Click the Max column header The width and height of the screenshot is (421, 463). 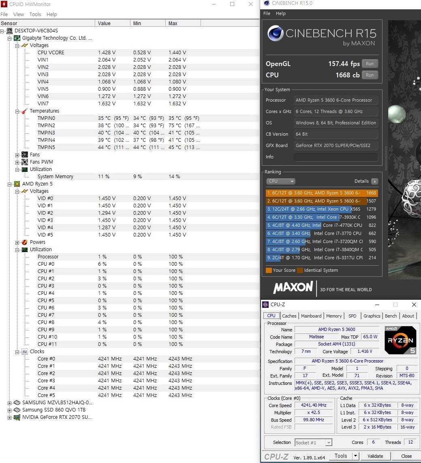click(x=183, y=23)
